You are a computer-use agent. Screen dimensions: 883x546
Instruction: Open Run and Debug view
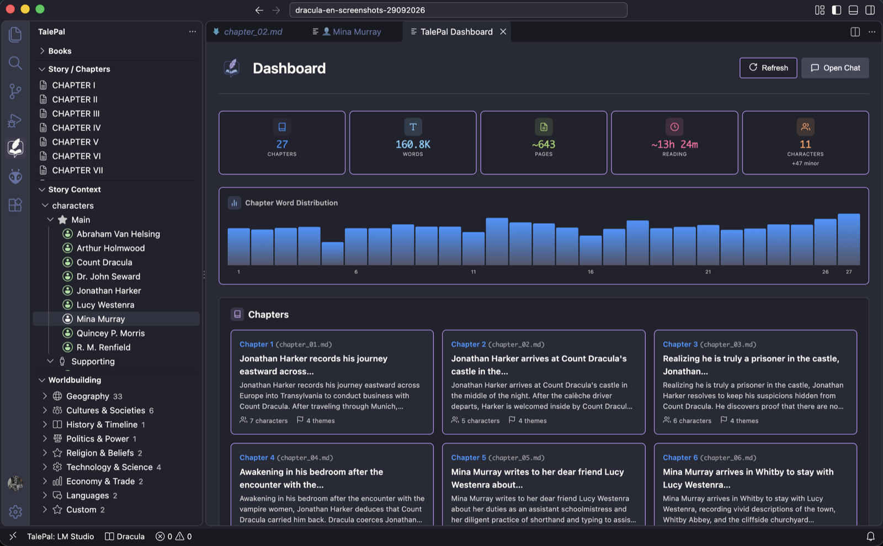pyautogui.click(x=15, y=120)
